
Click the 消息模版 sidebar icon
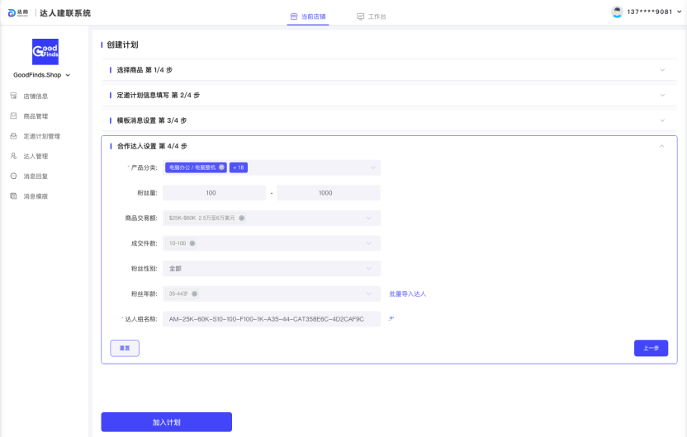[x=13, y=196]
